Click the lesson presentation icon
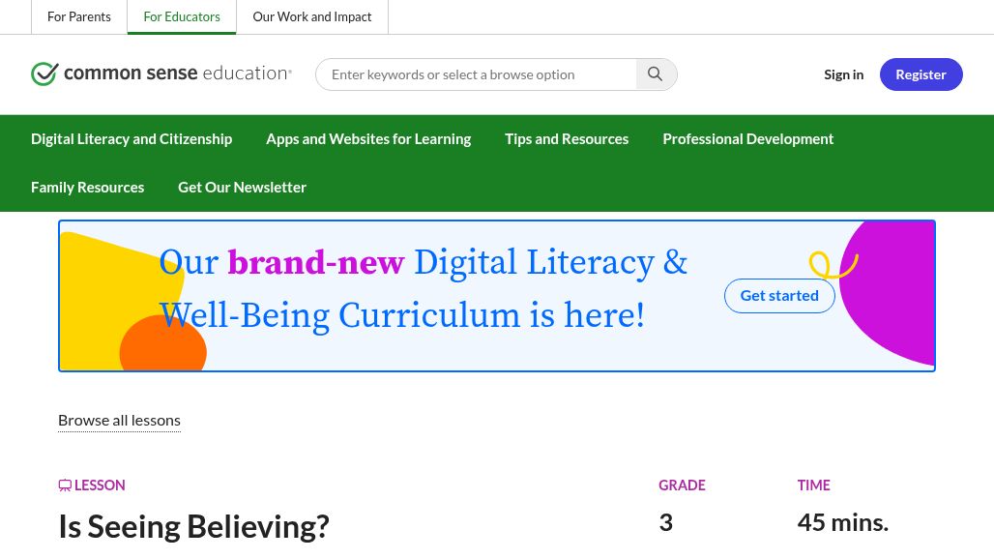994x559 pixels. click(x=65, y=485)
